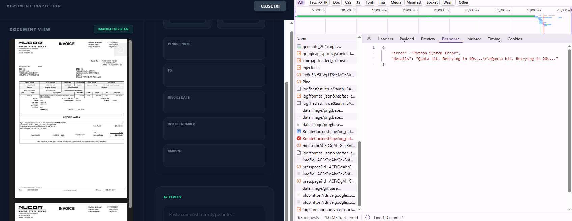Click the INVOICE DATE field
Image resolution: width=572 pixels, height=221 pixels.
(x=214, y=102)
